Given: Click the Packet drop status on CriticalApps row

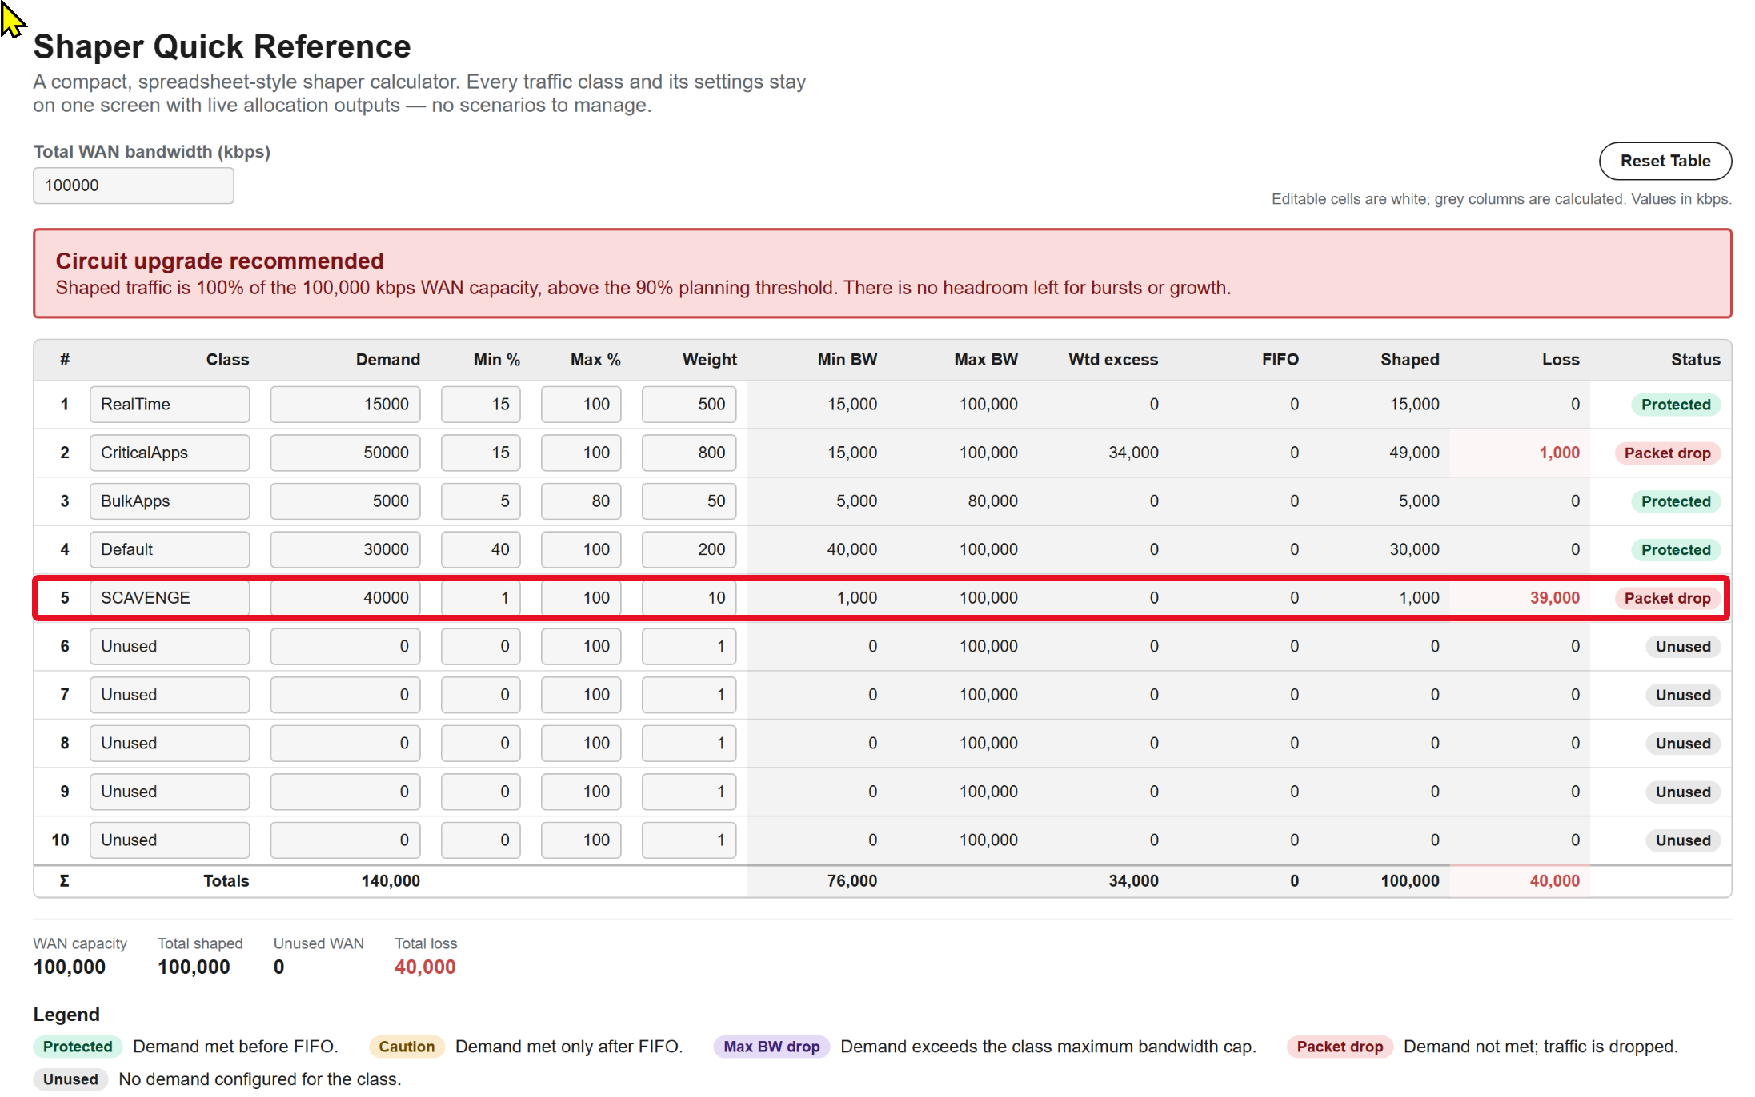Looking at the screenshot, I should click(x=1667, y=453).
